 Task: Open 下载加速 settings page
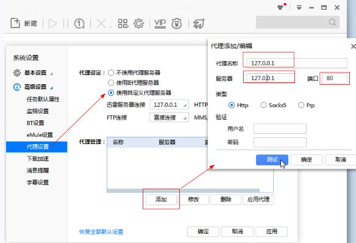(x=38, y=159)
